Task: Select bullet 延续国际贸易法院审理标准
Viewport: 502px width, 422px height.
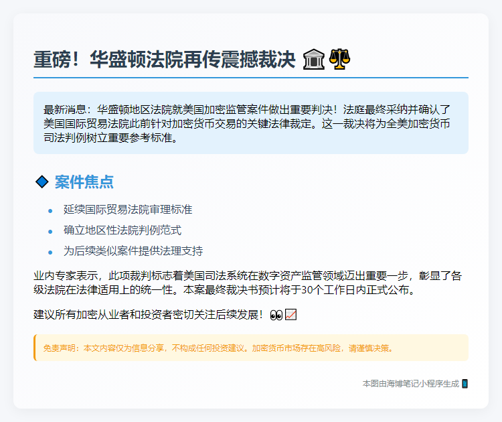Action: point(128,210)
